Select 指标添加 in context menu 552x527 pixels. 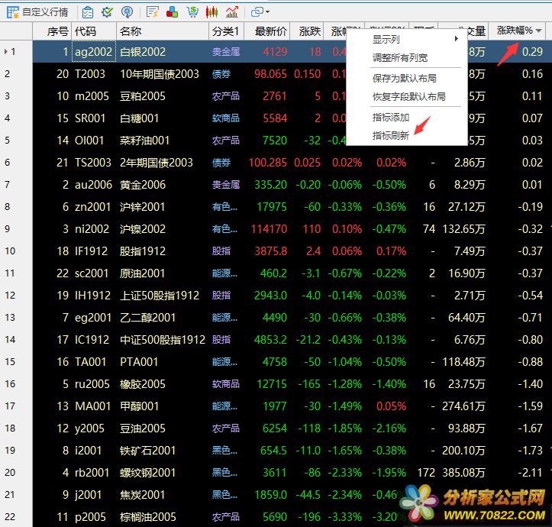coord(391,118)
